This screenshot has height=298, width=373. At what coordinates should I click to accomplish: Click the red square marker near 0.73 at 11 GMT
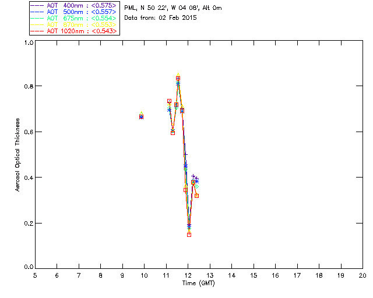coord(169,101)
